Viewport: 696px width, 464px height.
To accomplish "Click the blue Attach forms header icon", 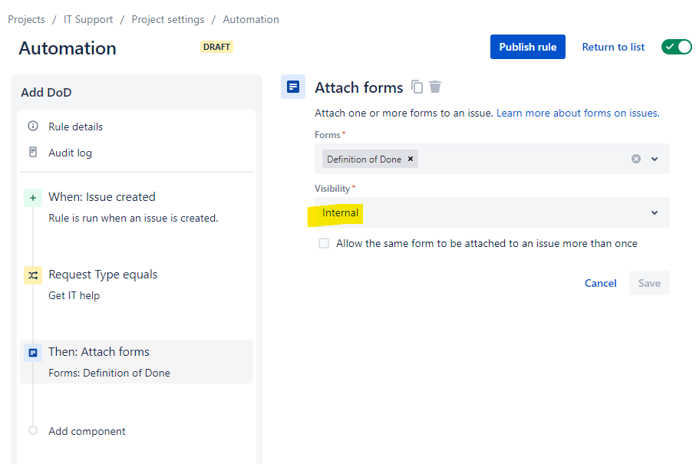I will click(293, 87).
